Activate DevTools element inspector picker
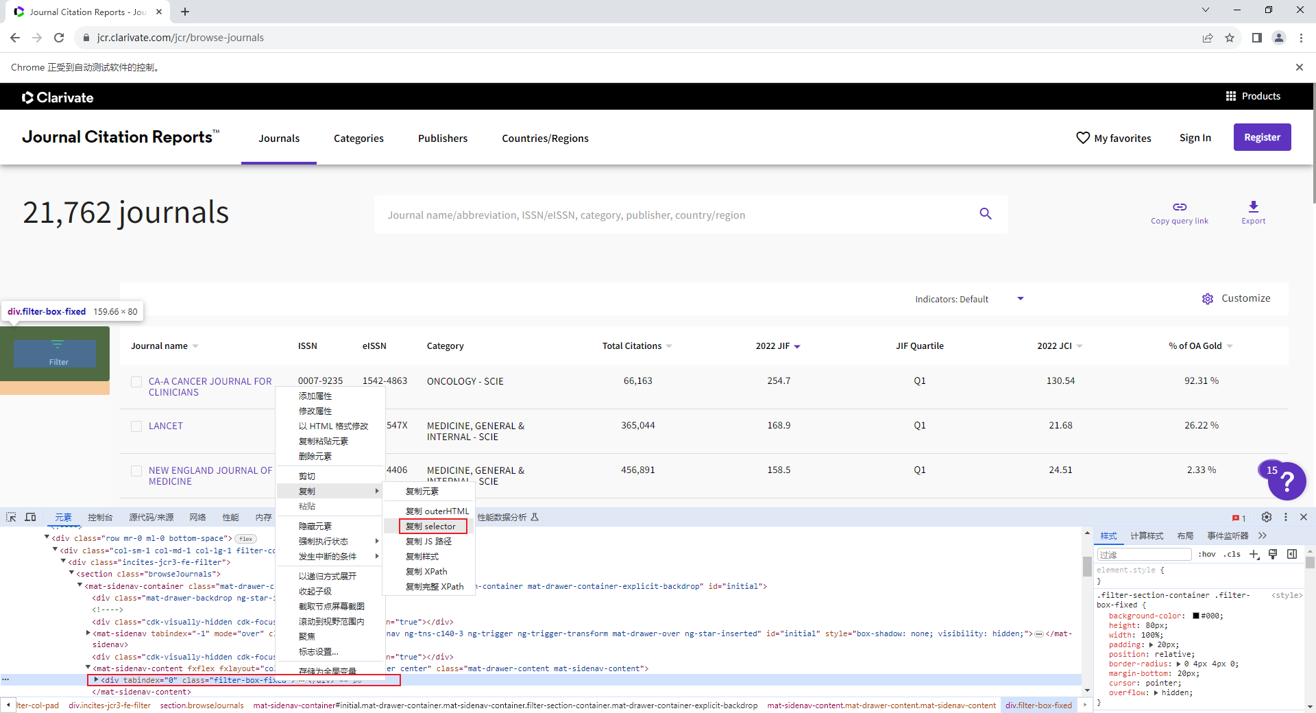This screenshot has width=1316, height=713. click(x=11, y=517)
